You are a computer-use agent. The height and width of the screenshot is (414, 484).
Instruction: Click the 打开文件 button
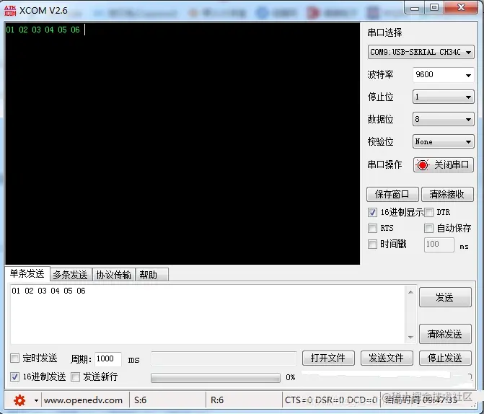(x=328, y=358)
